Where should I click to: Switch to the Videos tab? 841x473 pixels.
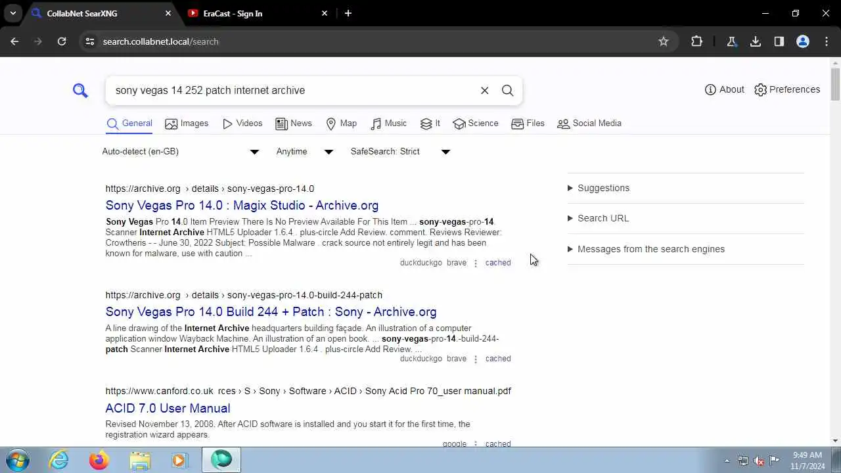242,124
